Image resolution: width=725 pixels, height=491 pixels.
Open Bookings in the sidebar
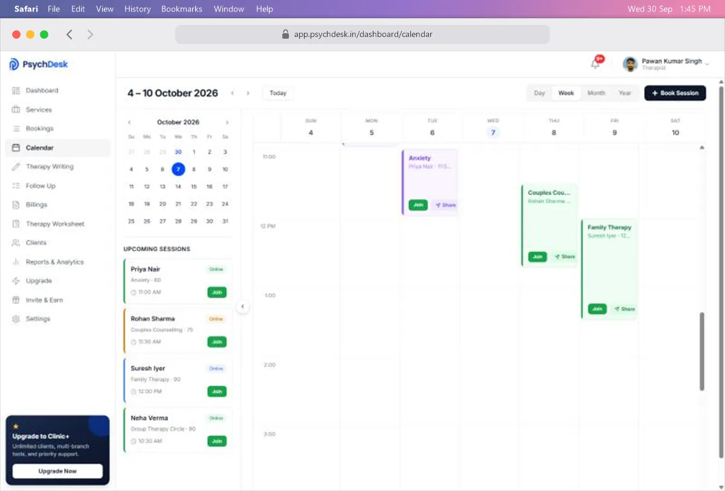[33, 129]
